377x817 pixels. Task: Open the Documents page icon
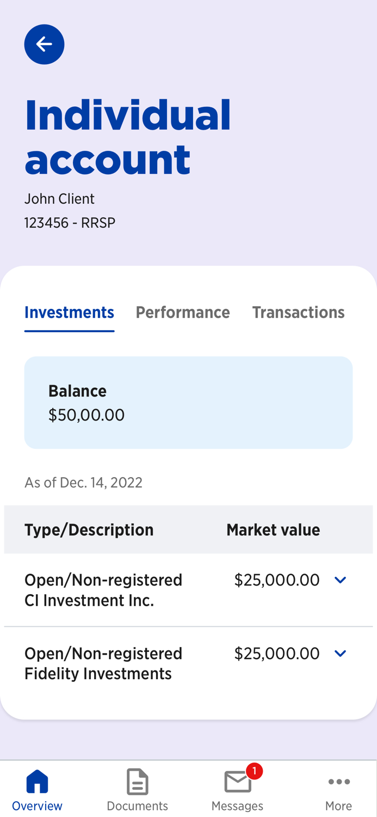pyautogui.click(x=137, y=782)
